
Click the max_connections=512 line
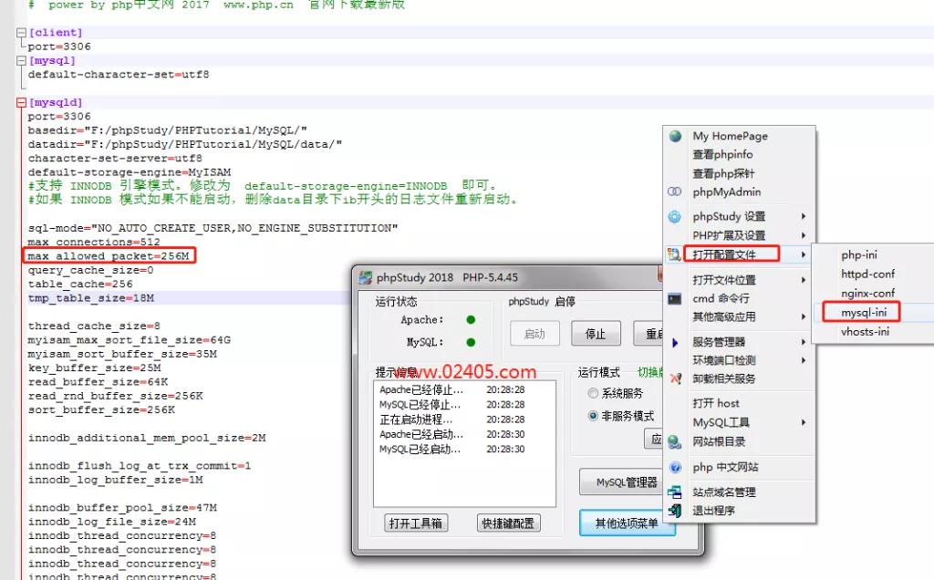pyautogui.click(x=94, y=243)
